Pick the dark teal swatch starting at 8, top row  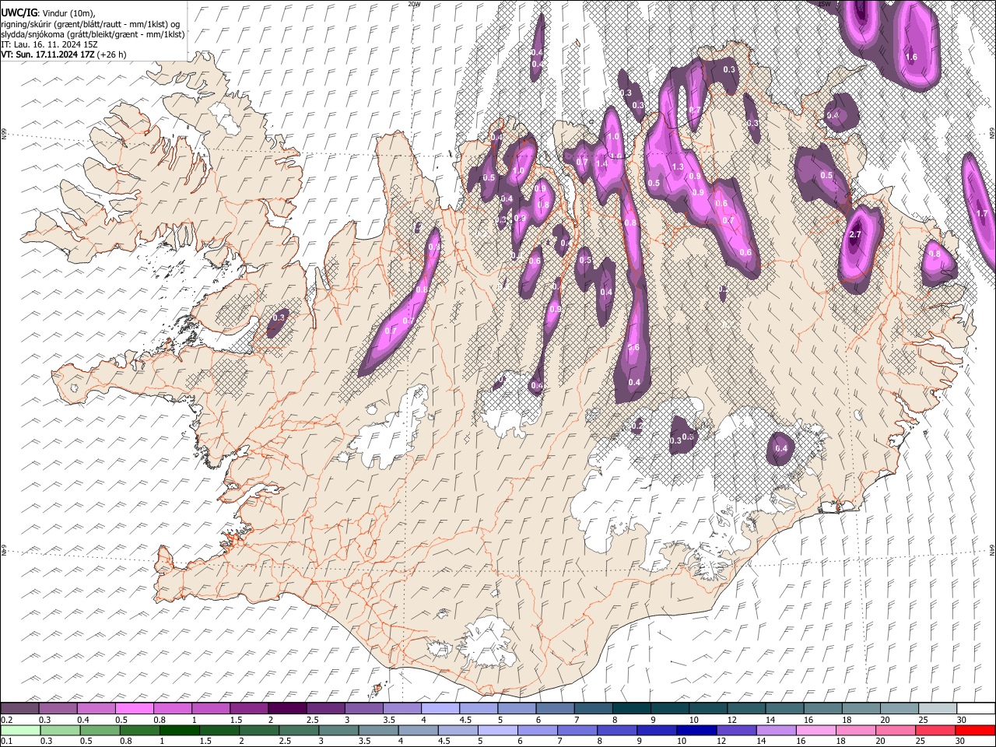(631, 708)
